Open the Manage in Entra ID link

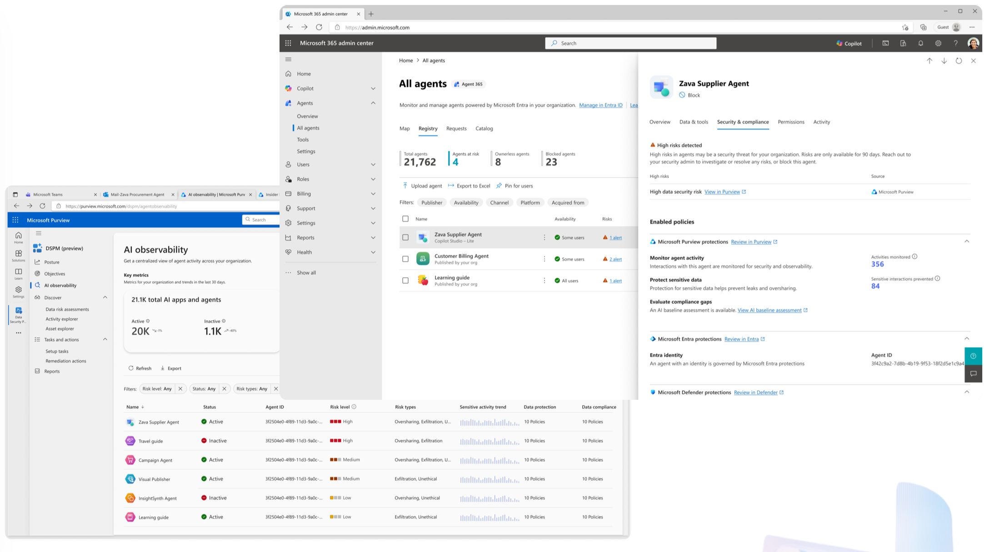coord(600,105)
